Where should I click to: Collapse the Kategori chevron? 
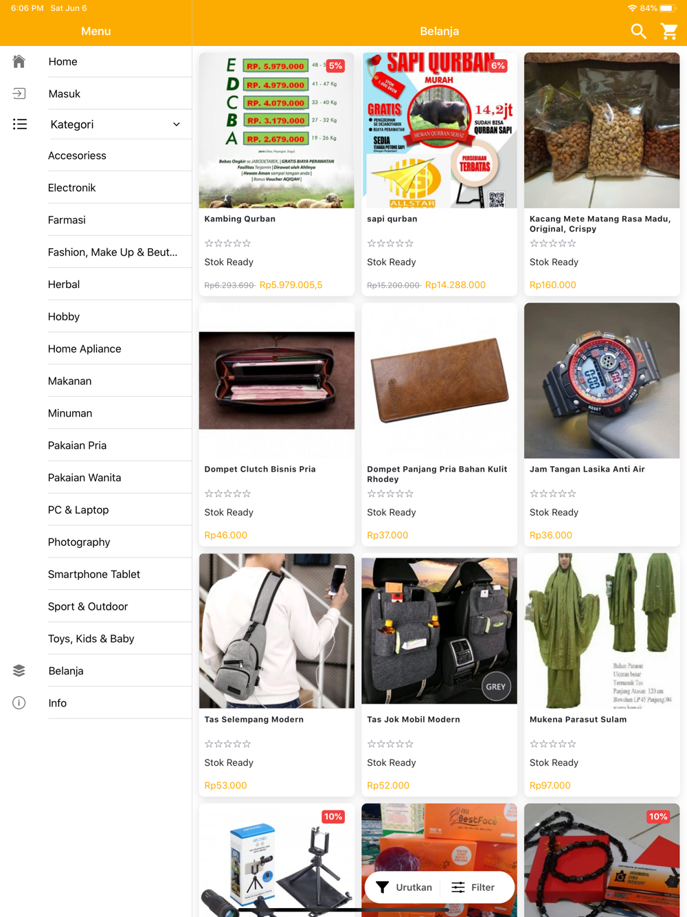(177, 124)
